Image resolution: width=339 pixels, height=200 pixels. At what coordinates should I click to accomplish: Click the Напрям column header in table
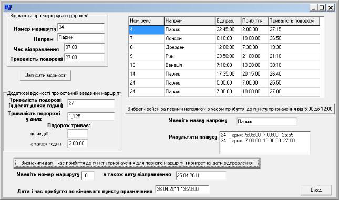[x=190, y=21]
